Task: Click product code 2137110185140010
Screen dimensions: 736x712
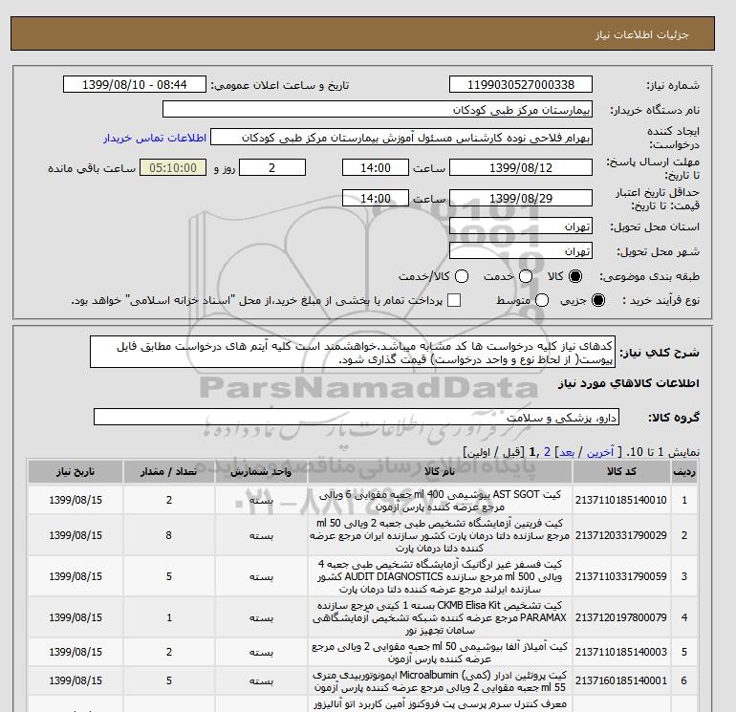Action: pyautogui.click(x=621, y=501)
